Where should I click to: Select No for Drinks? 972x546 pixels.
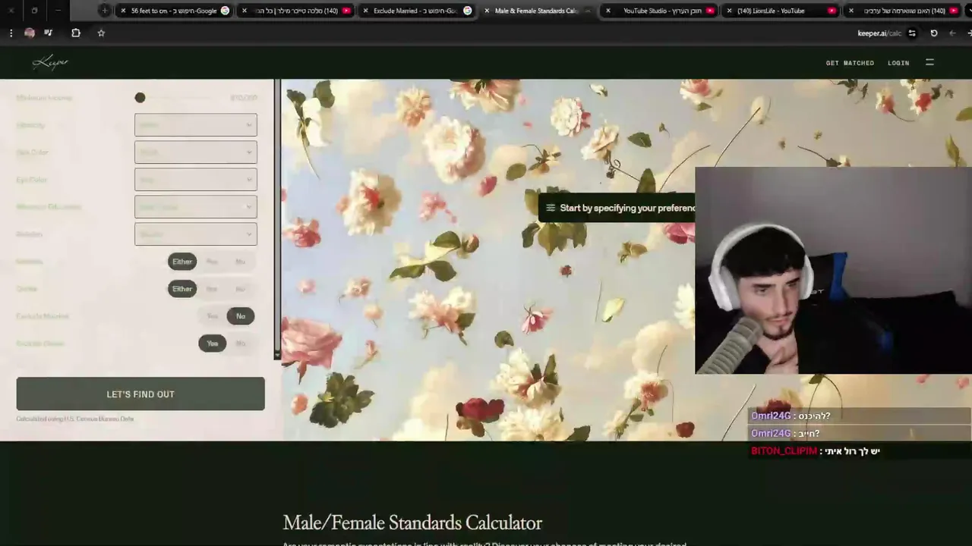pos(241,289)
